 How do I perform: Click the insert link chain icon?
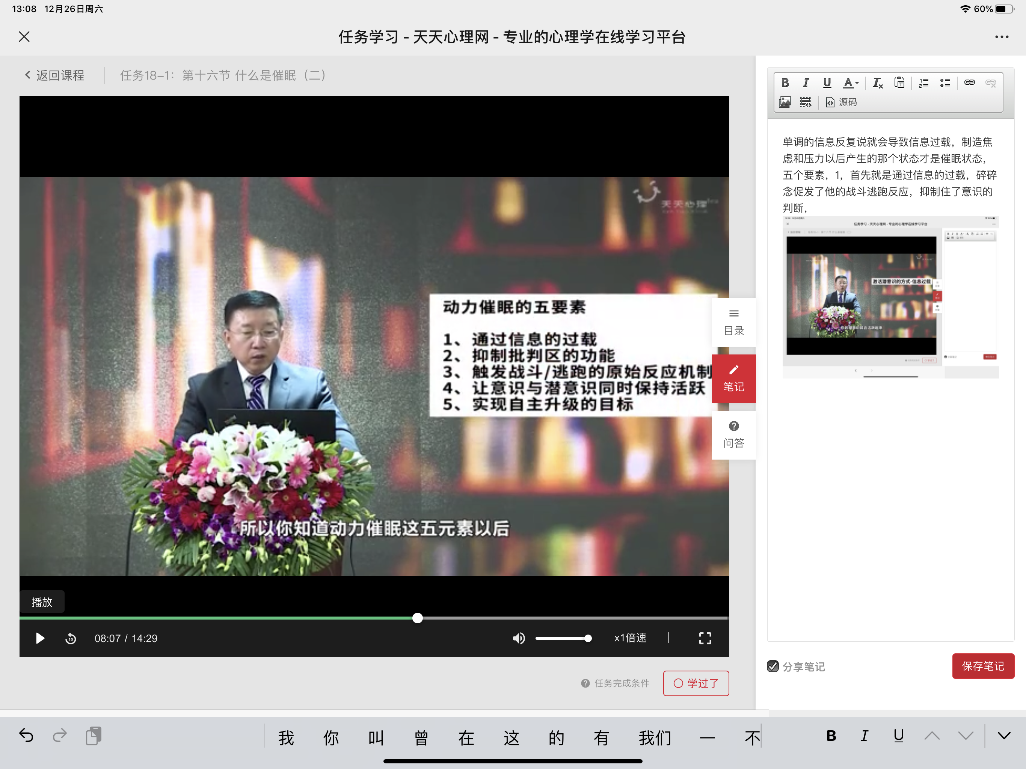click(969, 83)
